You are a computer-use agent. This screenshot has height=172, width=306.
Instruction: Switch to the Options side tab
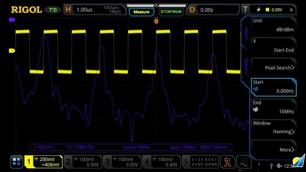click(246, 66)
